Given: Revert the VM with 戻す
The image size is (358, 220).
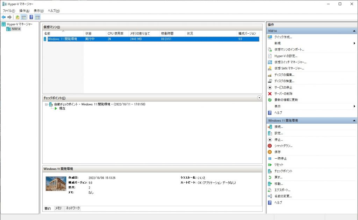Looking at the screenshot, I should point(278,177).
